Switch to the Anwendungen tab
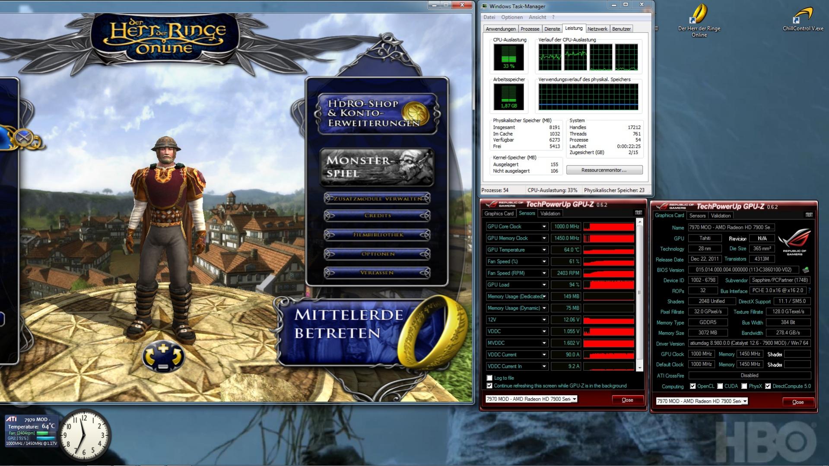This screenshot has height=466, width=829. click(x=500, y=29)
